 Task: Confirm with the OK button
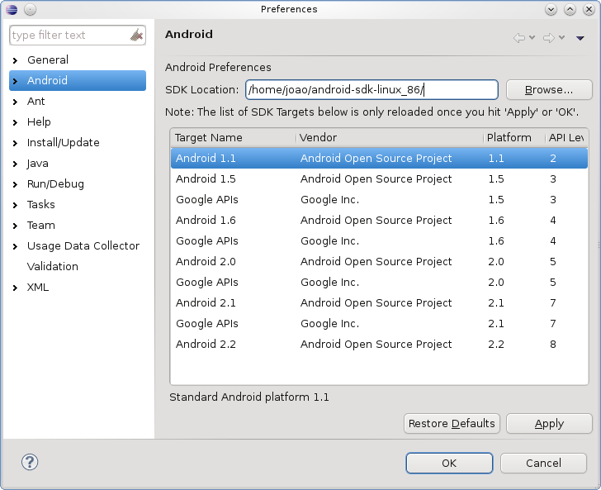[448, 463]
